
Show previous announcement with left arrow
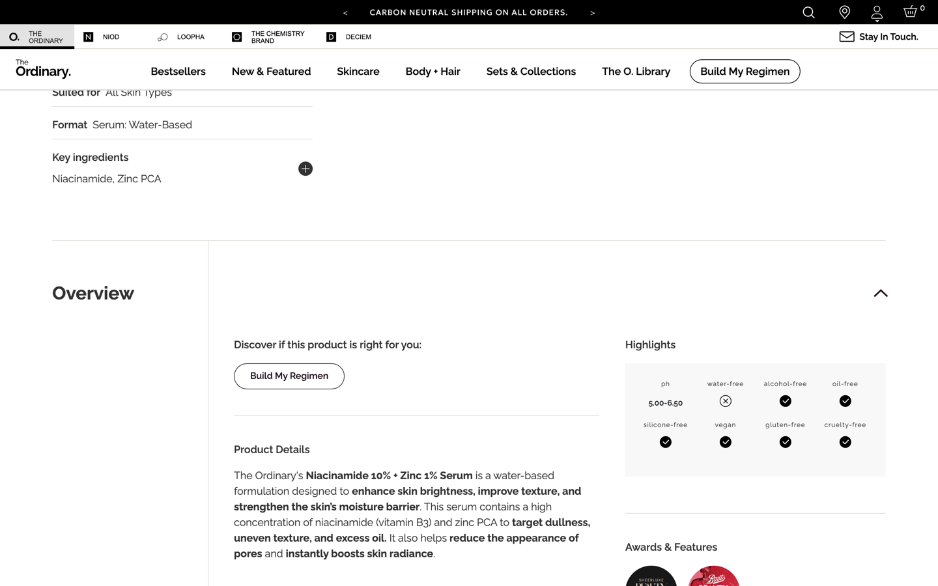[x=345, y=12]
